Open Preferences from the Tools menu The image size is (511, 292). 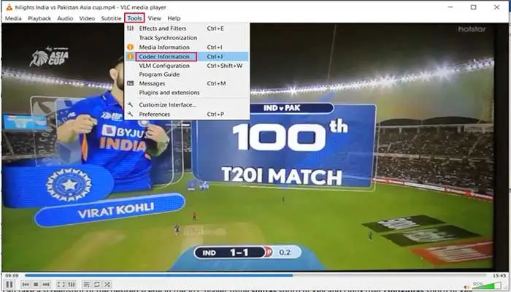pos(154,114)
